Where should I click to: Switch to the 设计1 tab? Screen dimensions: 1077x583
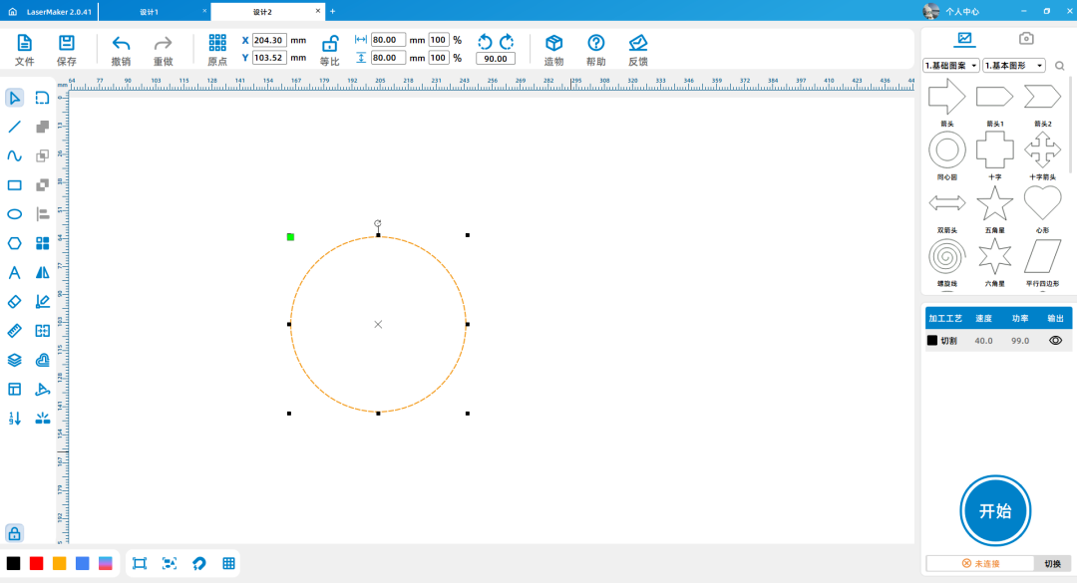(150, 11)
